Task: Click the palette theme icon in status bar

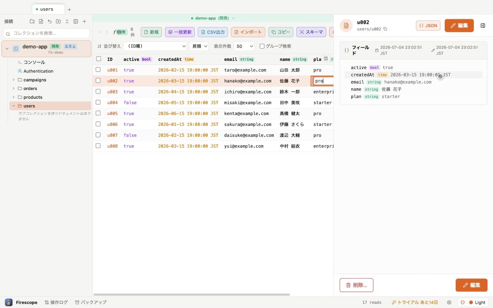Action: [x=463, y=302]
